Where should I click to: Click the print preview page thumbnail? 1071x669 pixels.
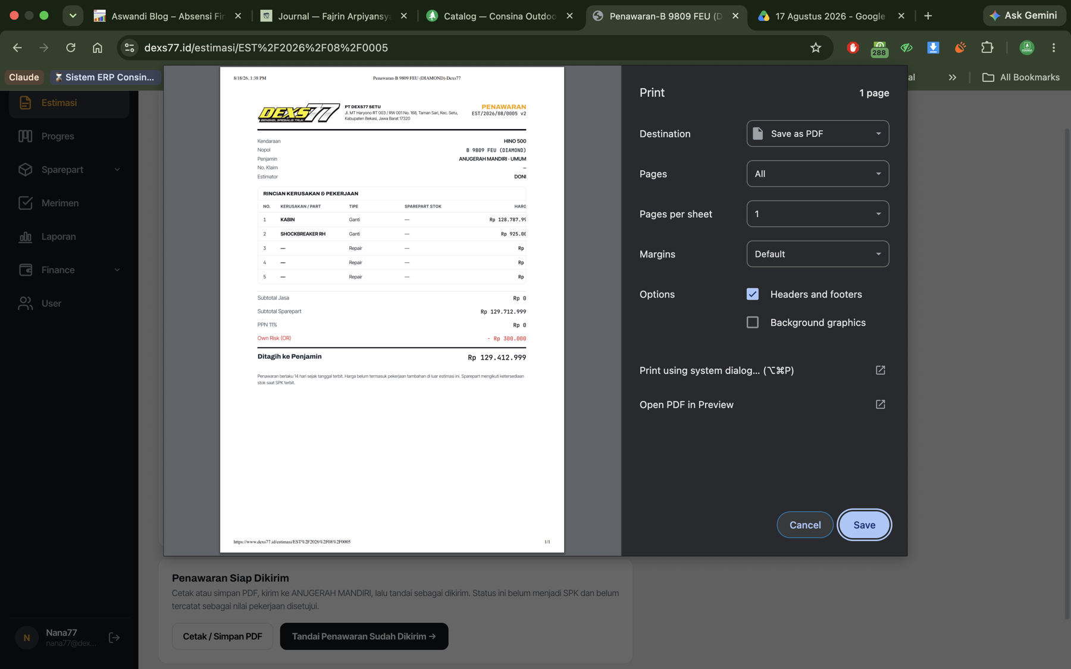(392, 310)
